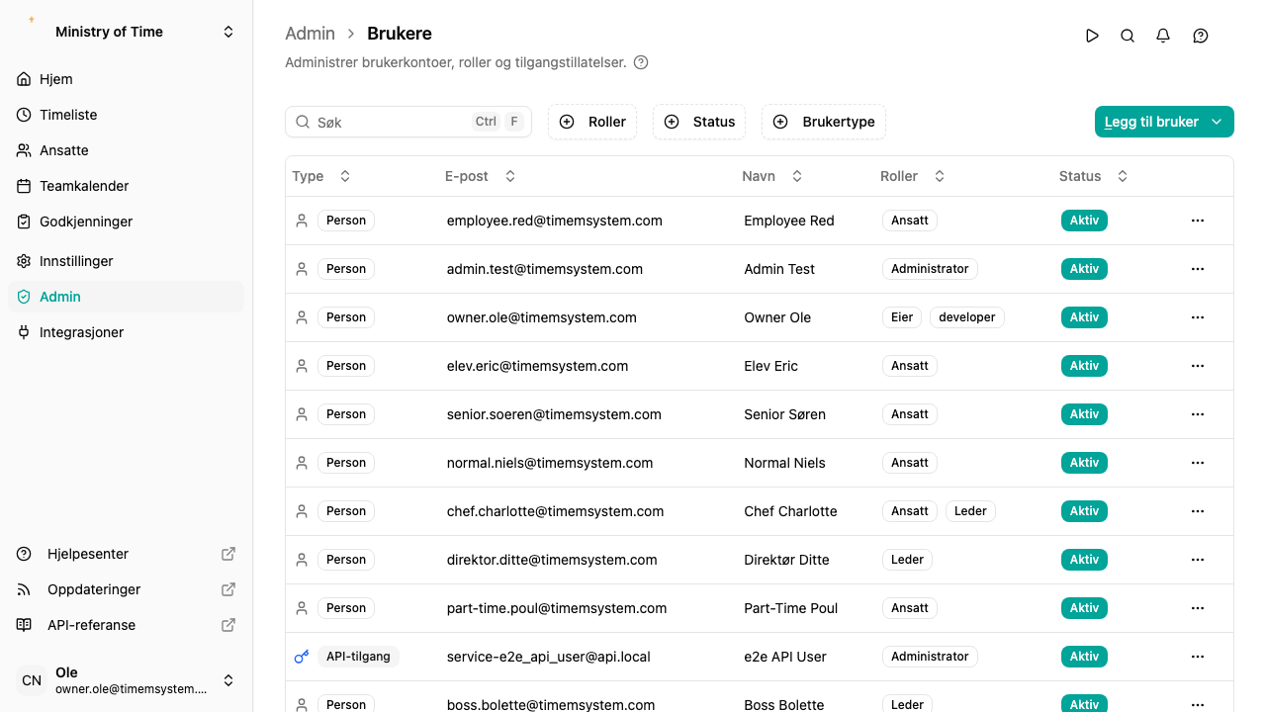Click email service-e2e_api_user@api.local

549,657
